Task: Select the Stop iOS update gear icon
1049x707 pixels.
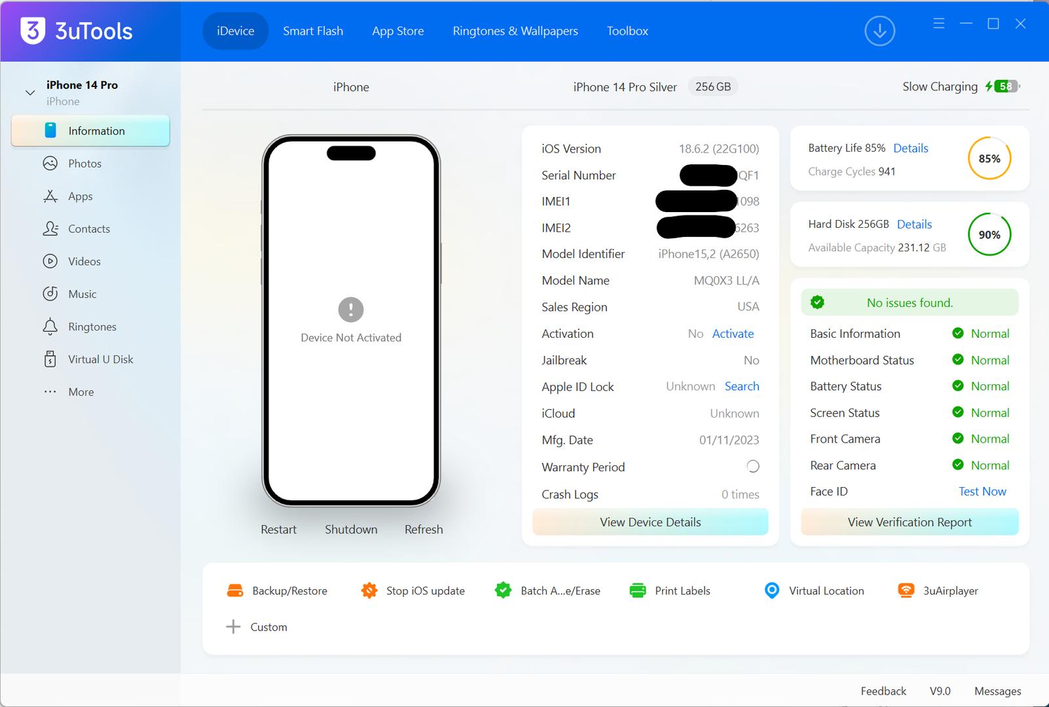Action: (369, 590)
